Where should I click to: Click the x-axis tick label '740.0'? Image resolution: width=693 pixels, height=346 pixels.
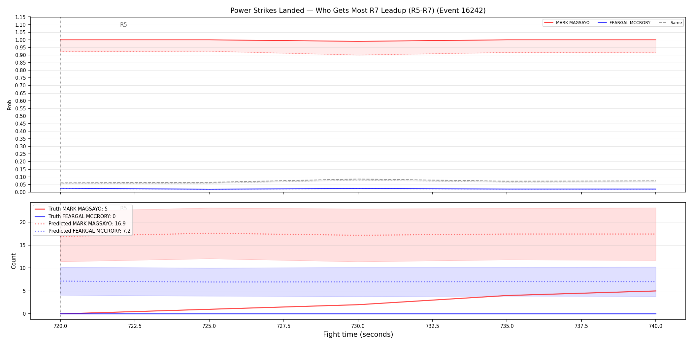coord(656,326)
